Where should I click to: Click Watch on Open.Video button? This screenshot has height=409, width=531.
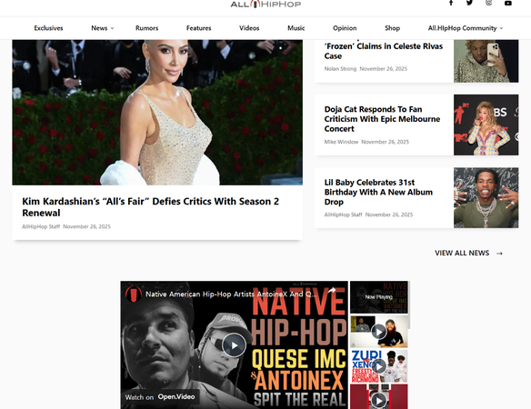[160, 397]
